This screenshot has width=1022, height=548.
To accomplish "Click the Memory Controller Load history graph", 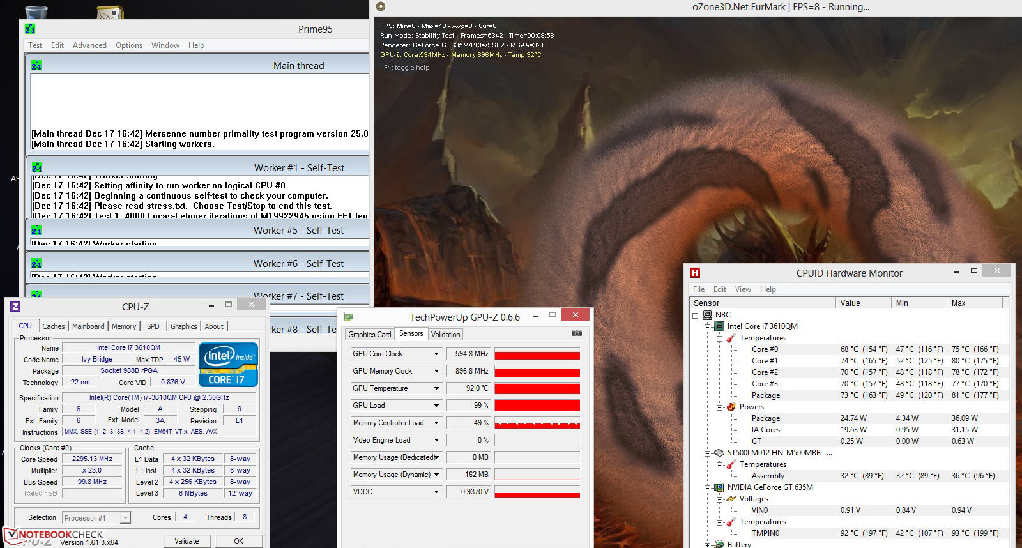I will (x=537, y=423).
